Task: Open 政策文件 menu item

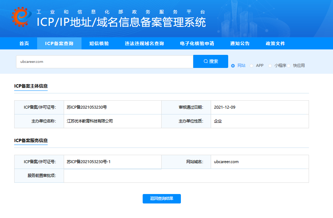Action: [x=275, y=44]
